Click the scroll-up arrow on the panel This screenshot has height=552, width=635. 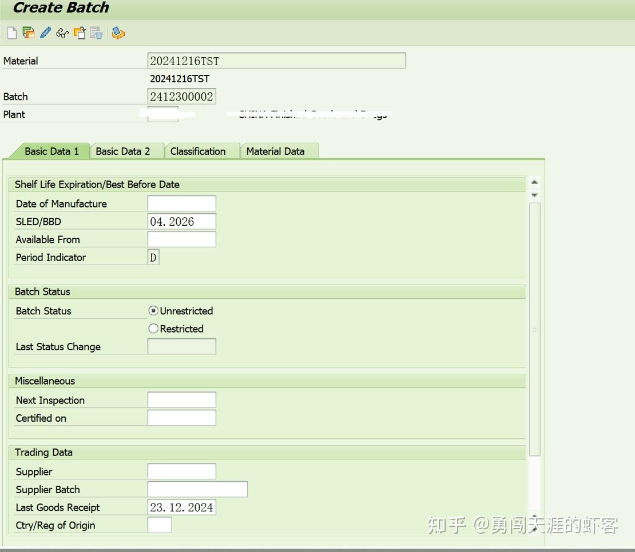tap(534, 182)
